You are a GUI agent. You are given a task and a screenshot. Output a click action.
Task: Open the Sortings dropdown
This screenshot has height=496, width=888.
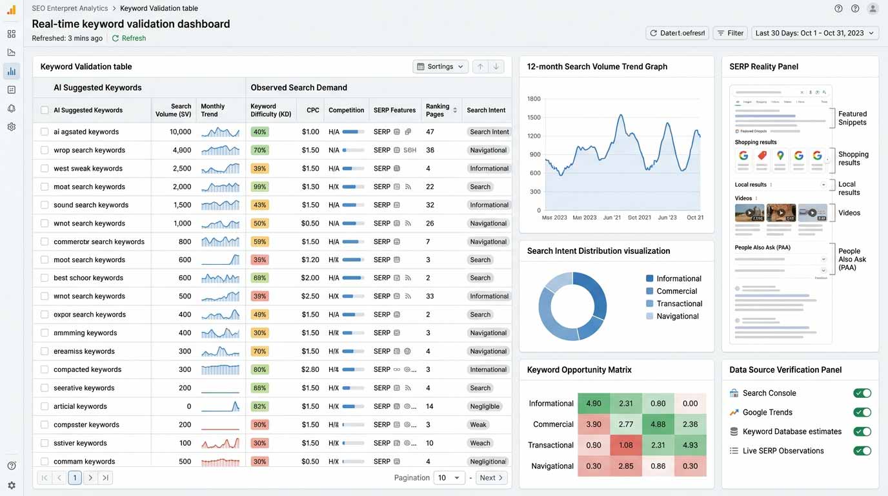(440, 67)
